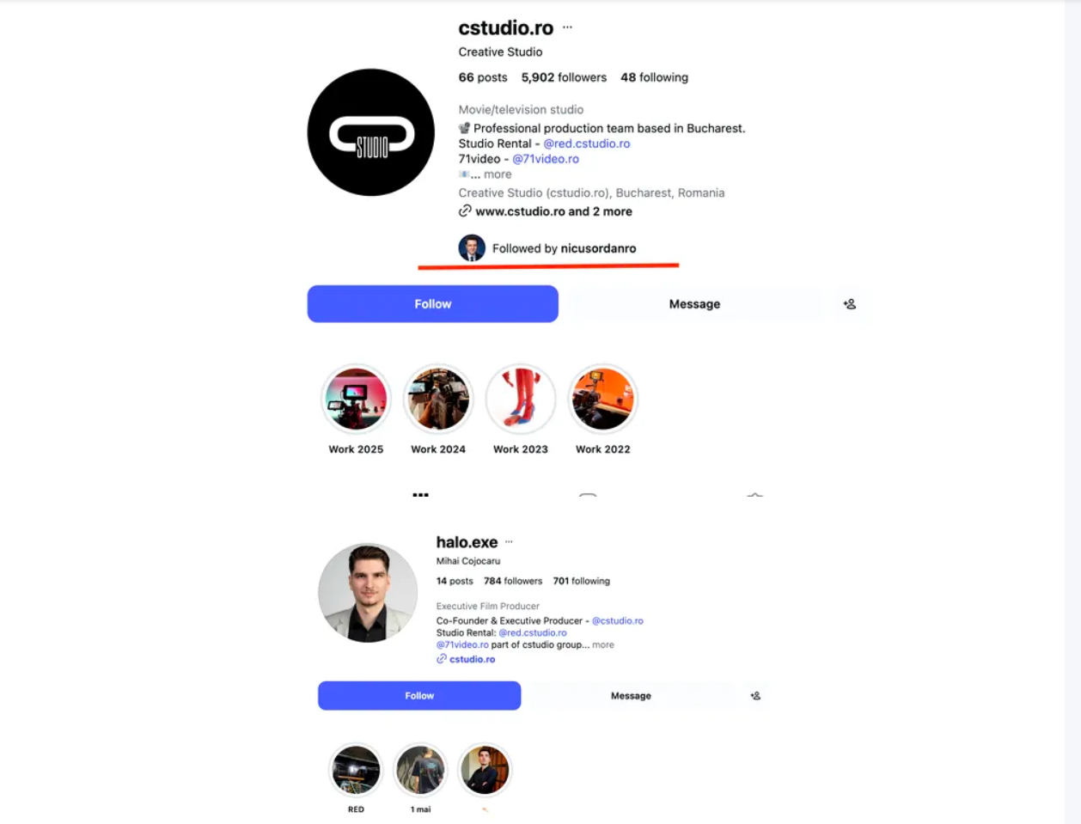Viewport: 1081px width, 824px height.
Task: Expand the cstudio.ro bio with more
Action: pos(498,174)
